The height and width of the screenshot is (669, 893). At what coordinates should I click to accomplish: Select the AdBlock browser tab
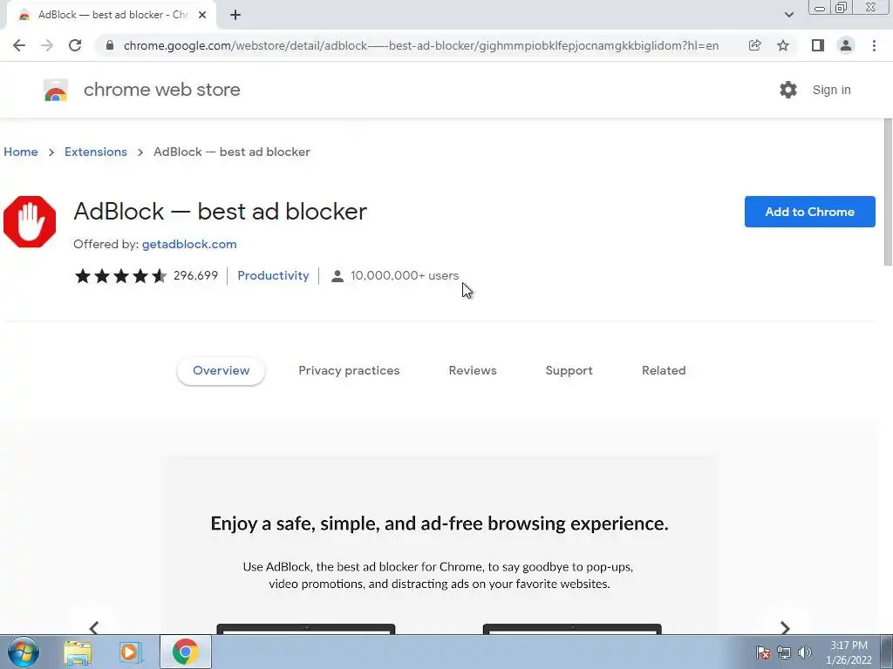pos(112,16)
